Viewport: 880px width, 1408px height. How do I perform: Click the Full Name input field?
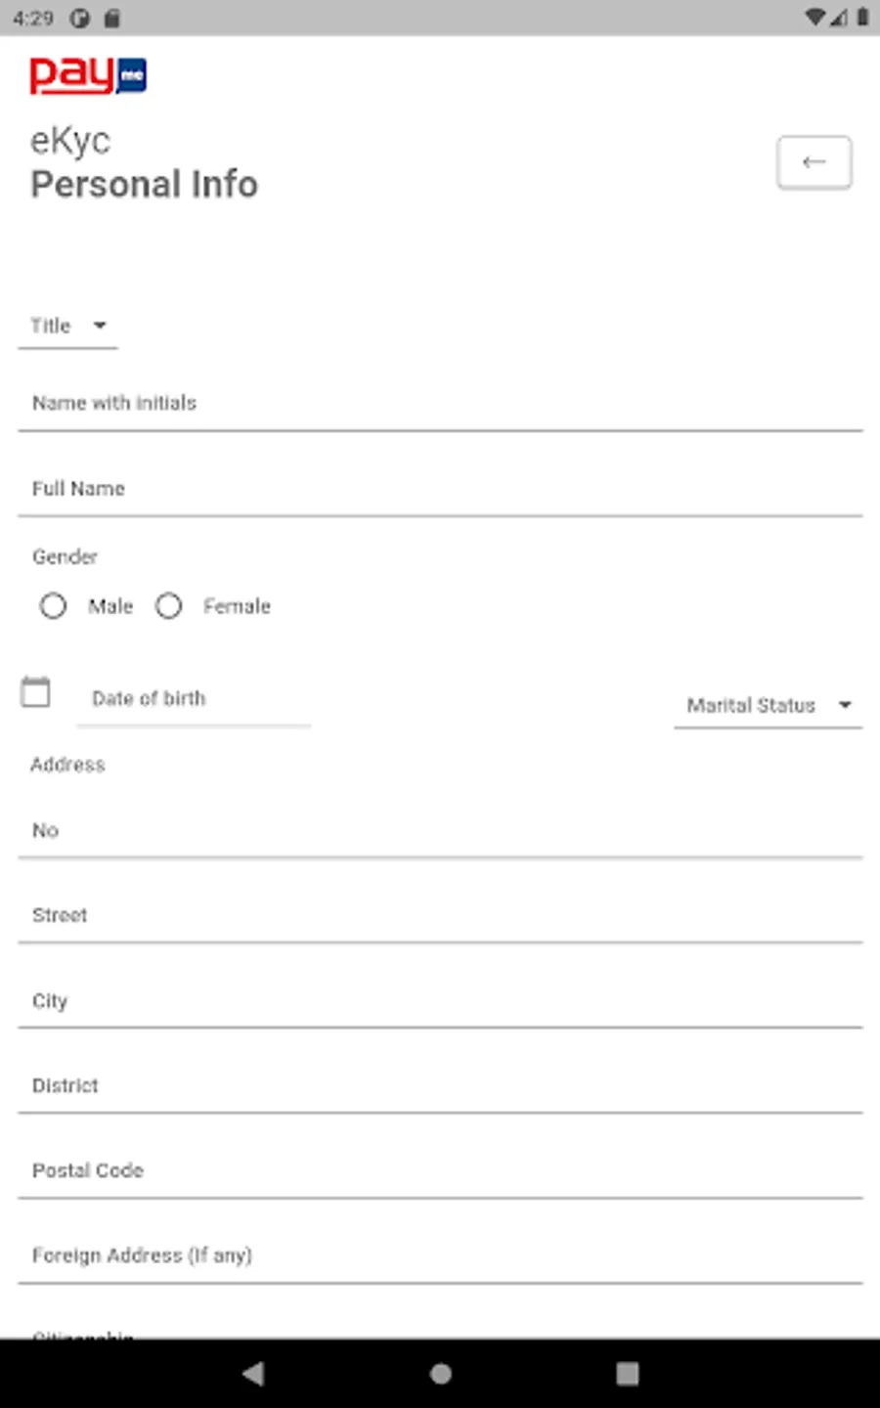click(x=440, y=488)
